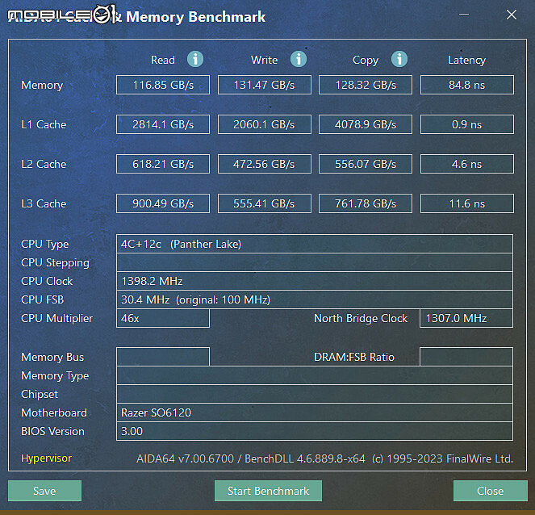The height and width of the screenshot is (515, 535).
Task: Select L1 Cache Write 2060.1 GB/s
Action: tap(265, 124)
